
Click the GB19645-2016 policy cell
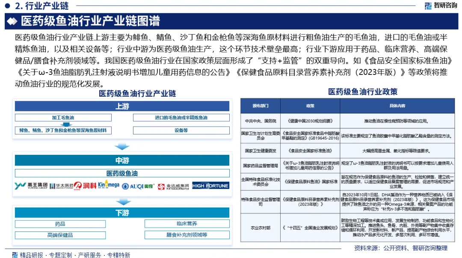pos(310,136)
